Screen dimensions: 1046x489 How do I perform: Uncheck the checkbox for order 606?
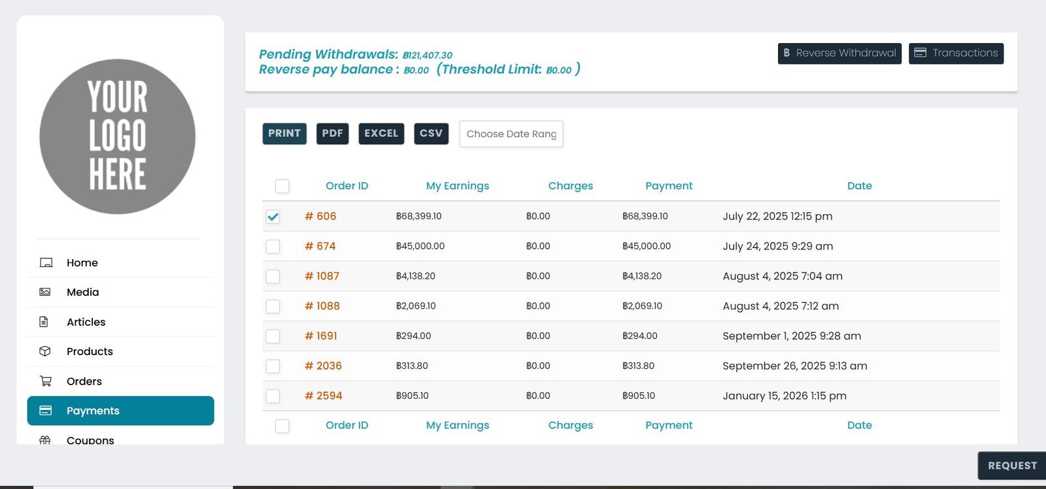click(273, 217)
